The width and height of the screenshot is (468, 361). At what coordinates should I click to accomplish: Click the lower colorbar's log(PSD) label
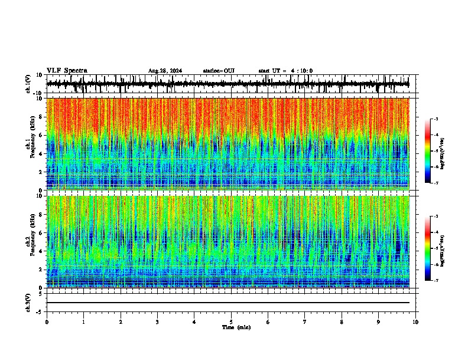pyautogui.click(x=442, y=251)
